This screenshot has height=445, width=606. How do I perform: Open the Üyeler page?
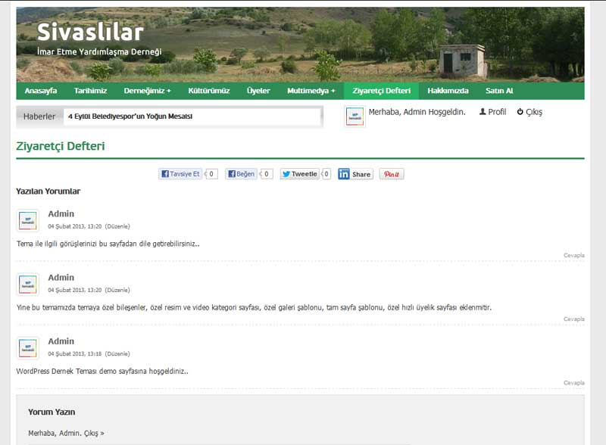(258, 91)
